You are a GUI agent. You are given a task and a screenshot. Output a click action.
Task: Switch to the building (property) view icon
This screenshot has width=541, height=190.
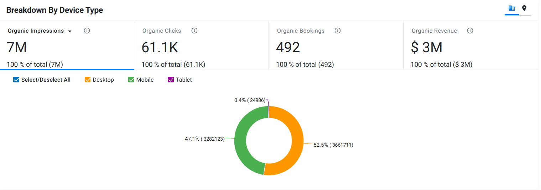click(x=512, y=8)
